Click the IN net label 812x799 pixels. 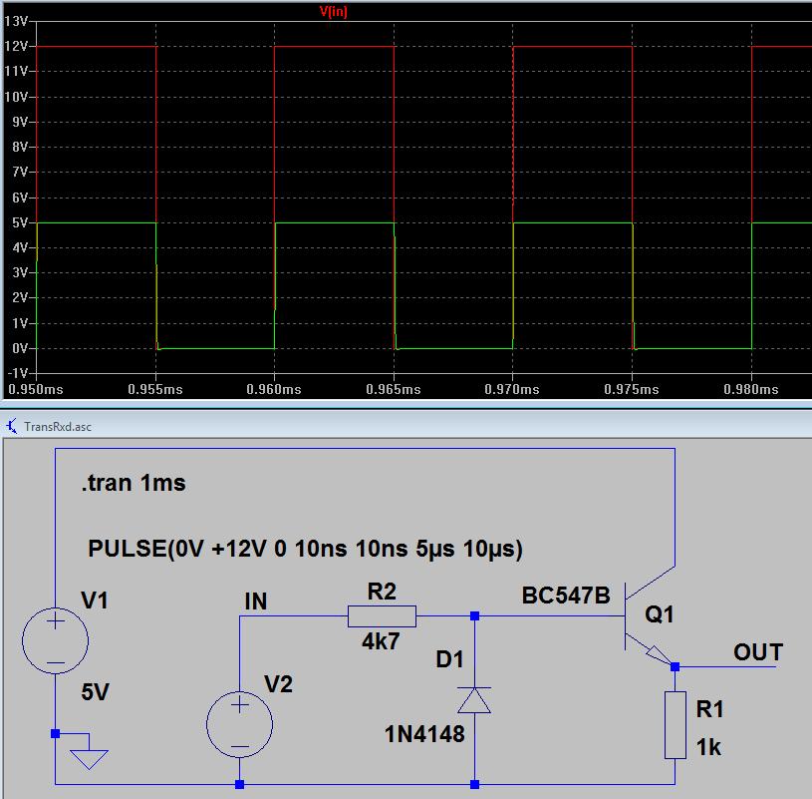[x=256, y=601]
